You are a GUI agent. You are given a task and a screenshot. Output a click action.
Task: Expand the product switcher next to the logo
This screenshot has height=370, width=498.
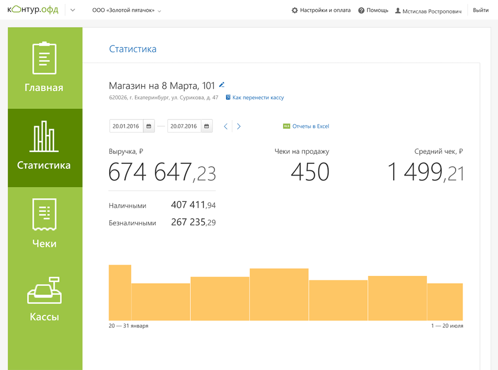tap(73, 10)
